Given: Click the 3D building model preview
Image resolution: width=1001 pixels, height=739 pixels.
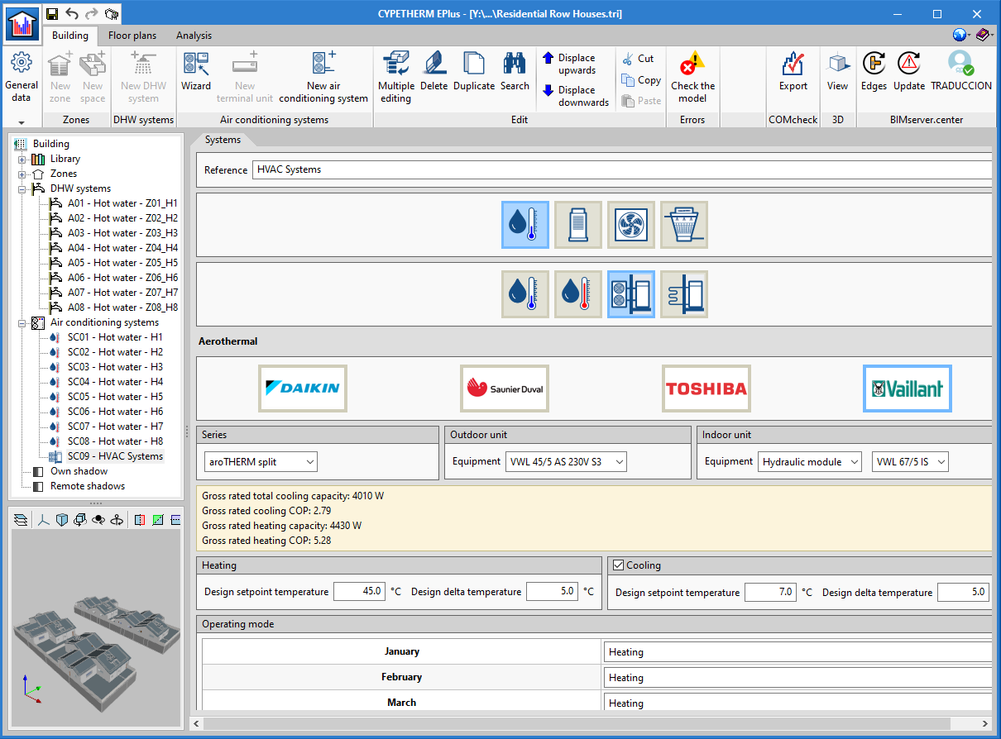Looking at the screenshot, I should click(95, 627).
